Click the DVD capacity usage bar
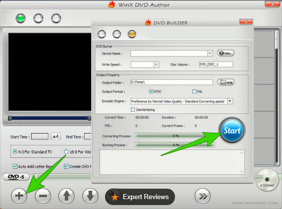 [x=62, y=177]
